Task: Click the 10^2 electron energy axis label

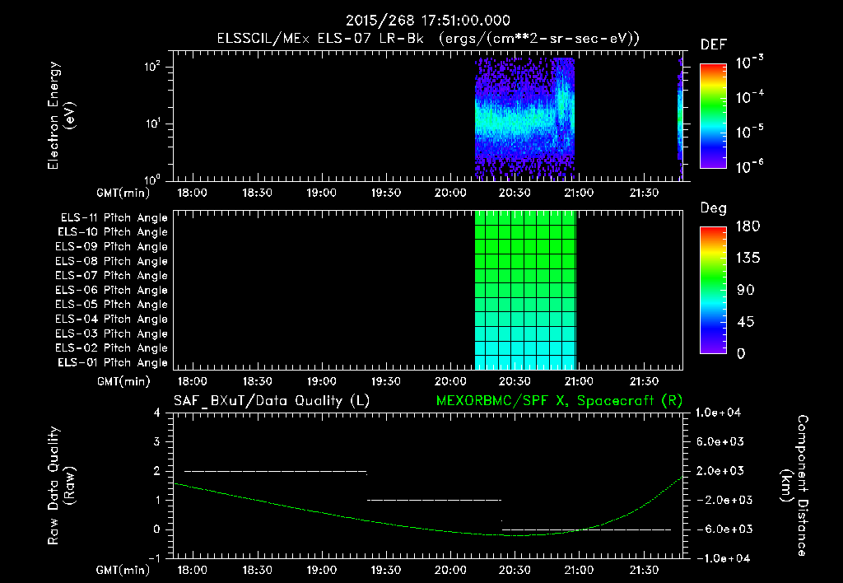Action: tap(153, 67)
